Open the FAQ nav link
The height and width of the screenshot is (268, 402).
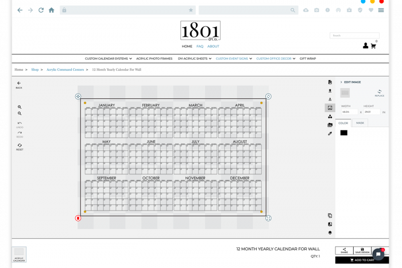click(x=200, y=47)
